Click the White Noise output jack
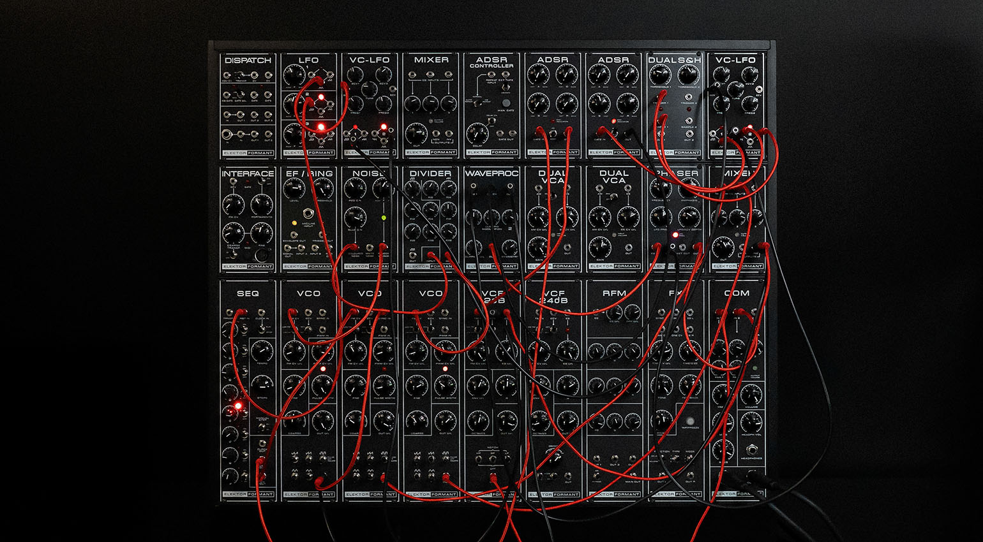Screen dimensions: 983x542 [368, 247]
